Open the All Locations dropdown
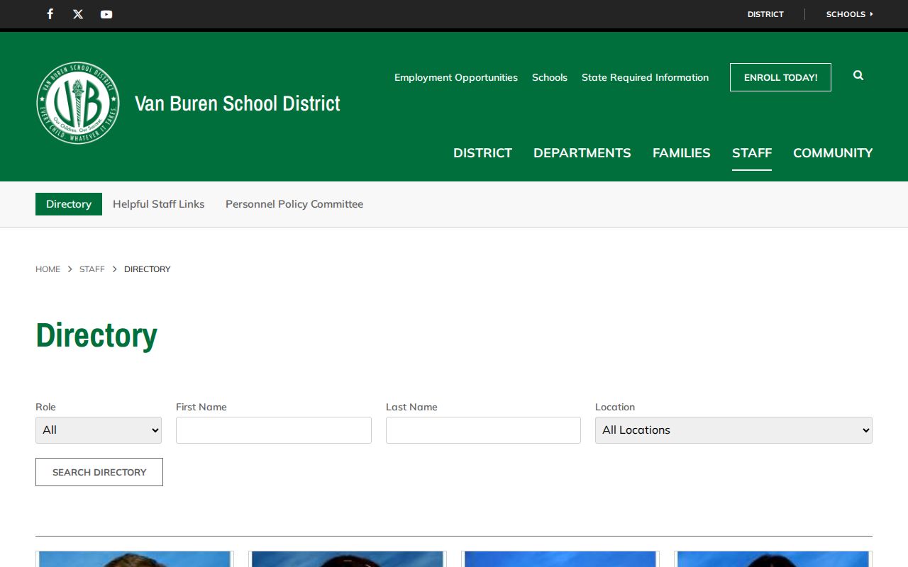908x567 pixels. pos(733,430)
